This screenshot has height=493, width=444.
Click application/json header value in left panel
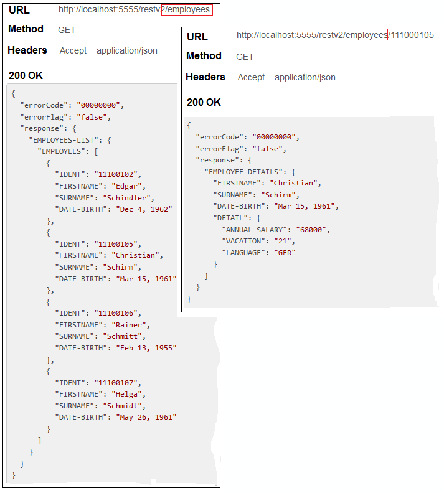pos(126,50)
